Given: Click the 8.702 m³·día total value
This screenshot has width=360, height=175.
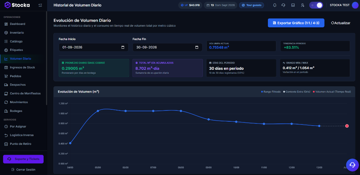Looking at the screenshot, I should [147, 68].
